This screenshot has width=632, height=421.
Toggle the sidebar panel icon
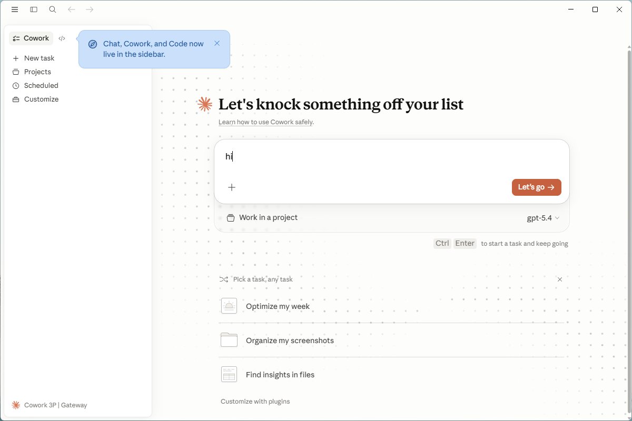[x=34, y=9]
